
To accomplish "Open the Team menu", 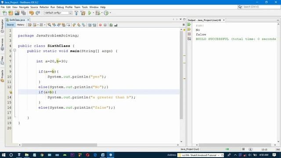I will click(x=77, y=7).
